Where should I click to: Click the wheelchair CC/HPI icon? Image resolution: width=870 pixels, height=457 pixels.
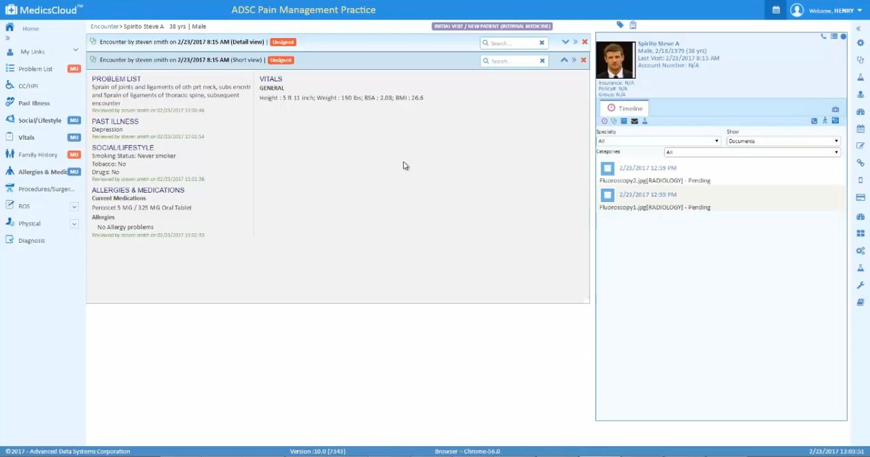tap(10, 85)
